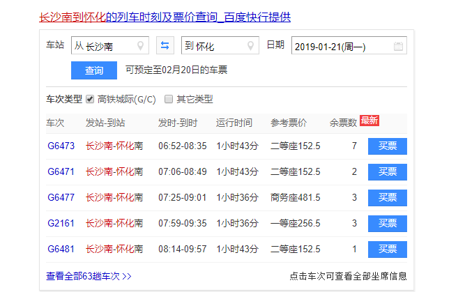This screenshot has height=292, width=465.
Task: Buy ticket for train G6473
Action: pos(387,146)
